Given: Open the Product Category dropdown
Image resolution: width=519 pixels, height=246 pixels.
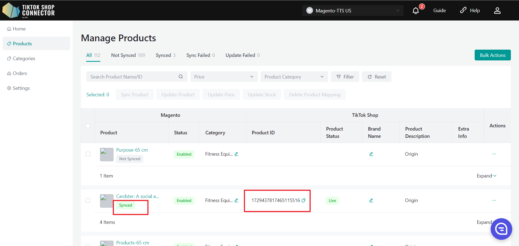Looking at the screenshot, I should pos(294,77).
